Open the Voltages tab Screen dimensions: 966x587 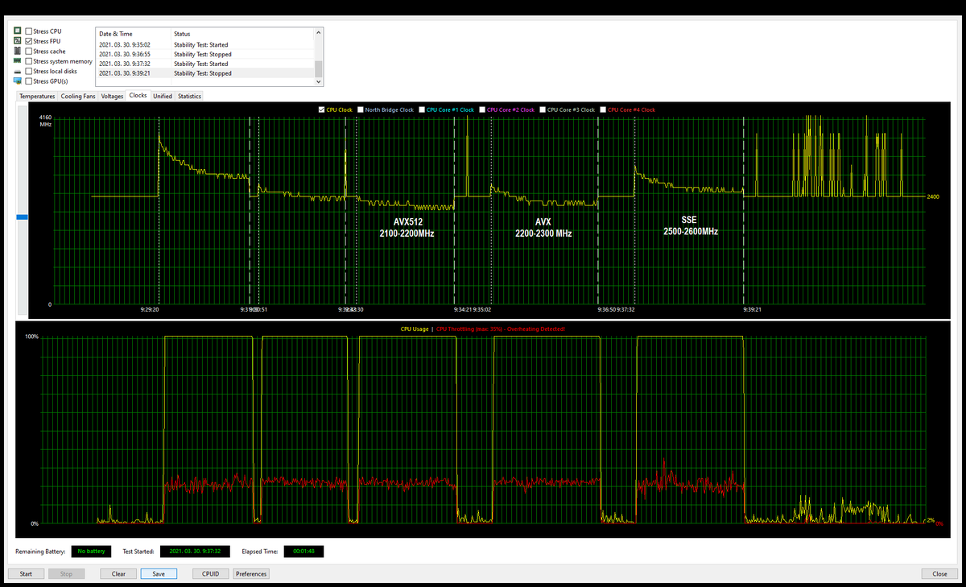[x=113, y=96]
